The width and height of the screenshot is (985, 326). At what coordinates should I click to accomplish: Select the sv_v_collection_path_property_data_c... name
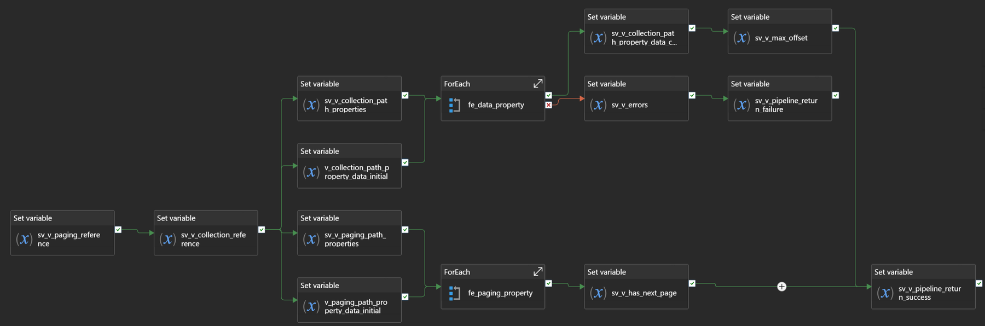(644, 38)
